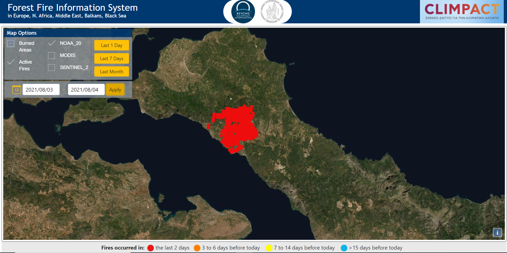Select the Last Month filter

point(112,72)
